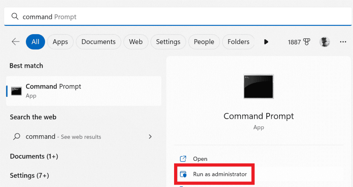This screenshot has width=353, height=187.
Task: Click the large Command Prompt preview thumbnail
Action: 259,86
